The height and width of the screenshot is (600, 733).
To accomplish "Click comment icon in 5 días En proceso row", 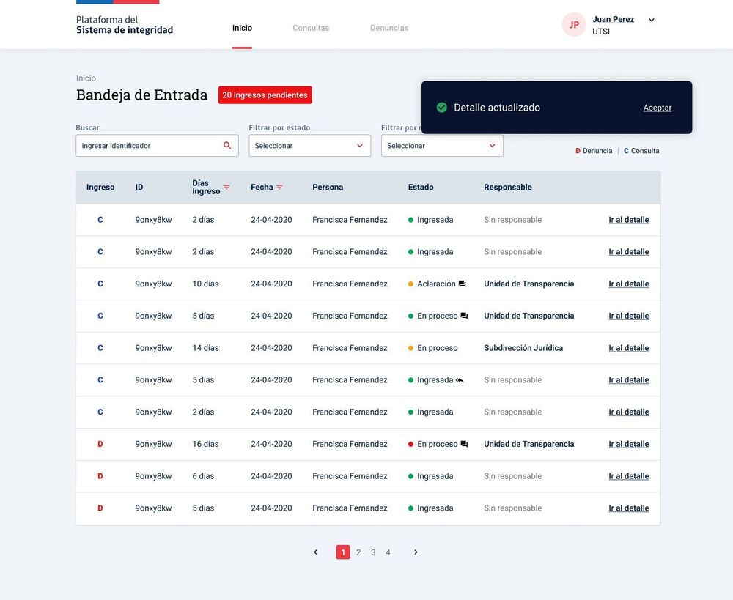I will pyautogui.click(x=464, y=316).
